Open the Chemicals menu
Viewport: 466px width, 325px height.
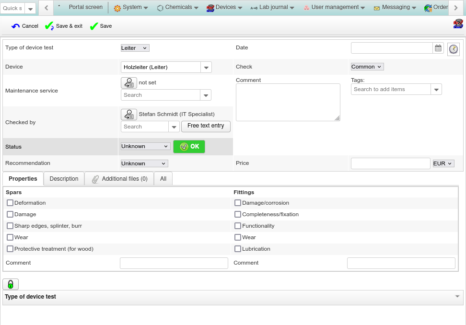tap(178, 8)
